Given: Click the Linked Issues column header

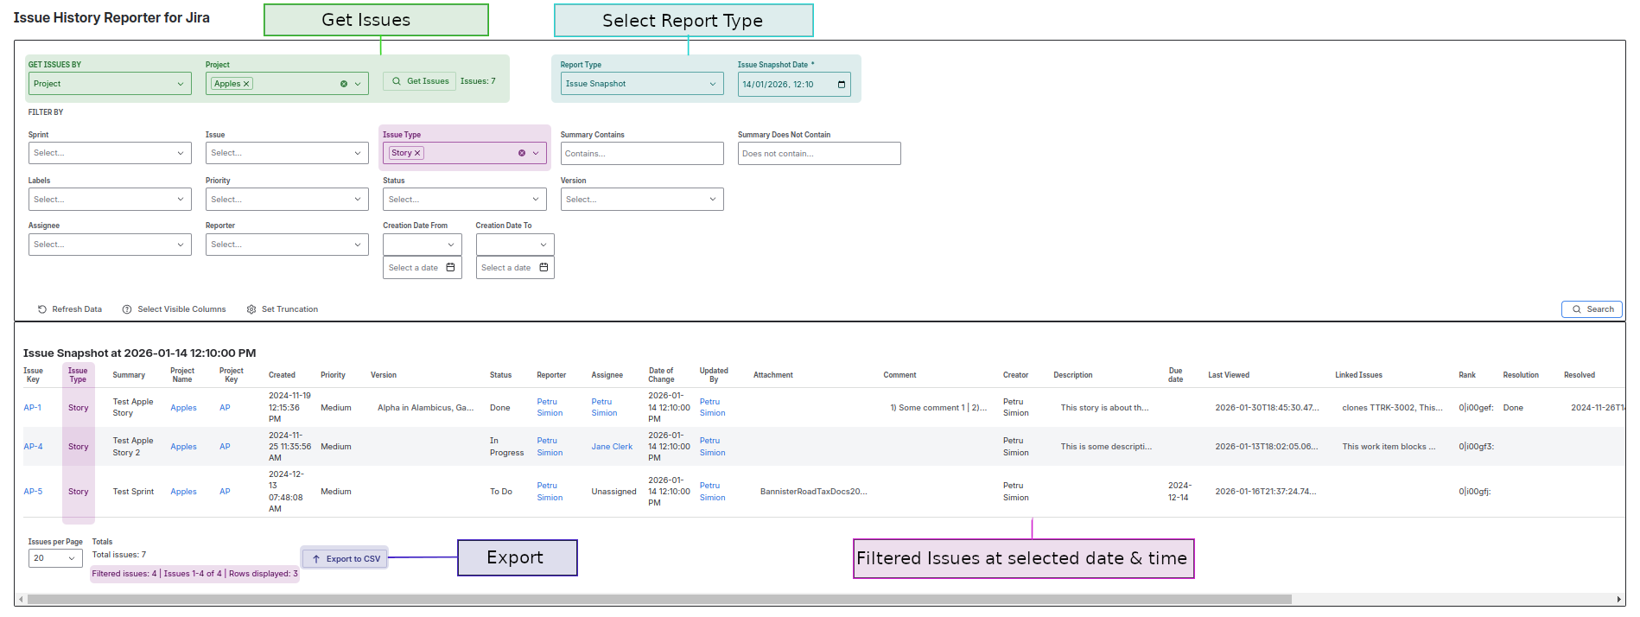Looking at the screenshot, I should tap(1358, 375).
